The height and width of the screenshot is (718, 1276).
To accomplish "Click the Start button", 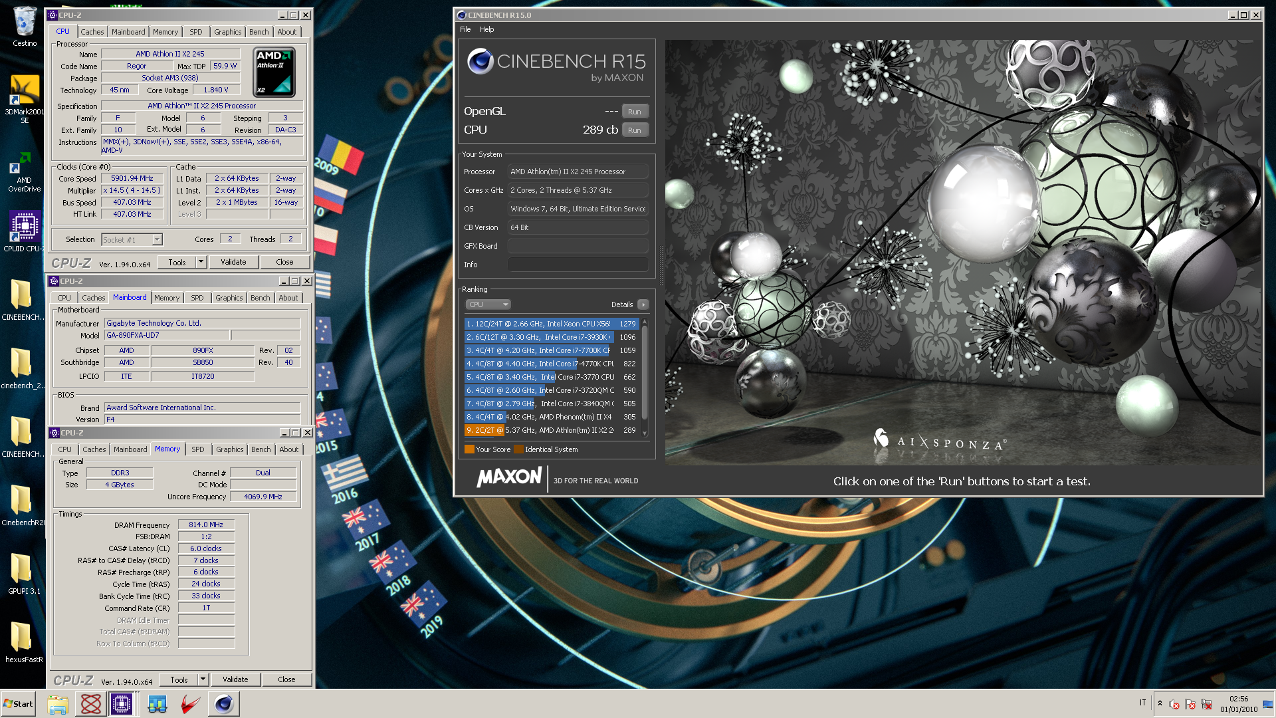I will click(x=18, y=704).
